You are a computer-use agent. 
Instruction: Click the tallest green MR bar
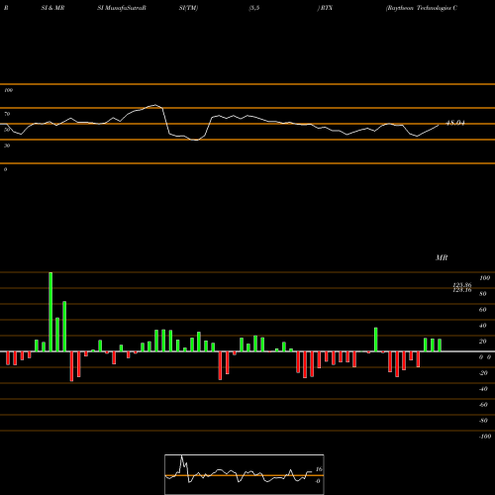pyautogui.click(x=50, y=312)
